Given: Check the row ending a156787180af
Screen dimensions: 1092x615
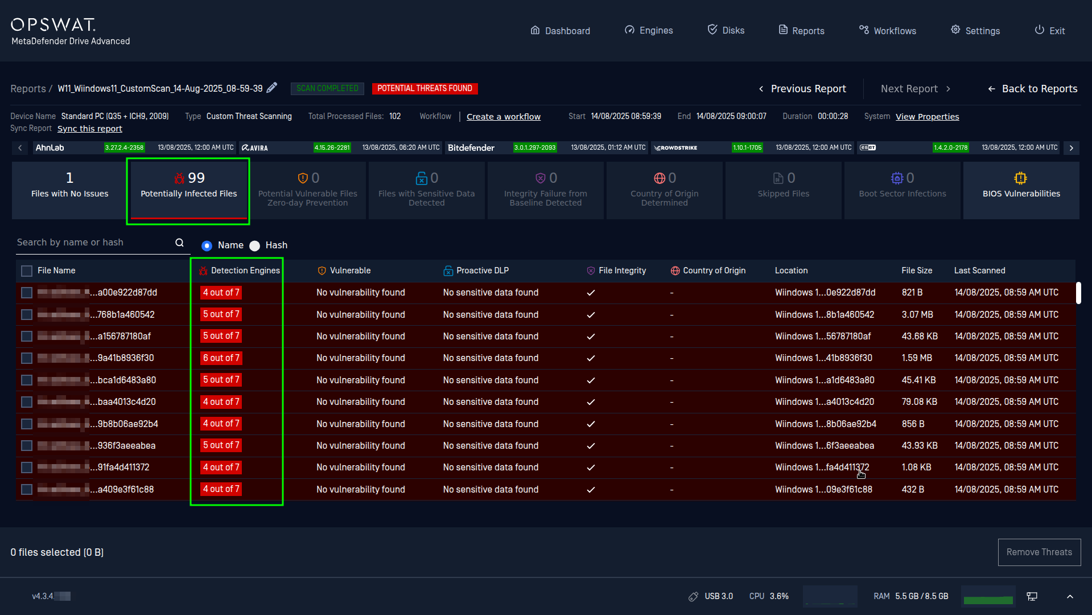Looking at the screenshot, I should pyautogui.click(x=27, y=337).
